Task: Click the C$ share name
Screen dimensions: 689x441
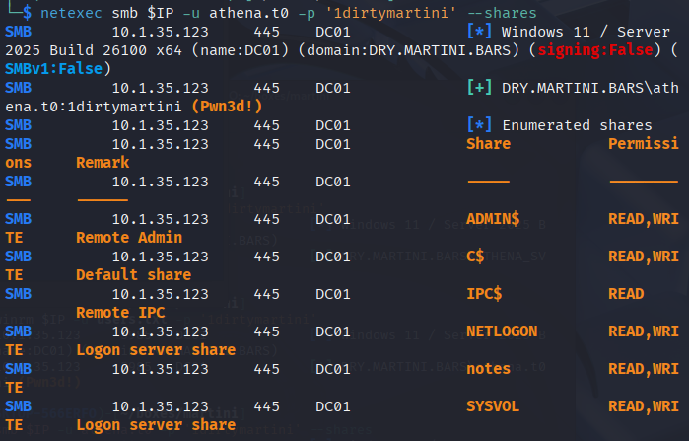Action: pos(475,257)
